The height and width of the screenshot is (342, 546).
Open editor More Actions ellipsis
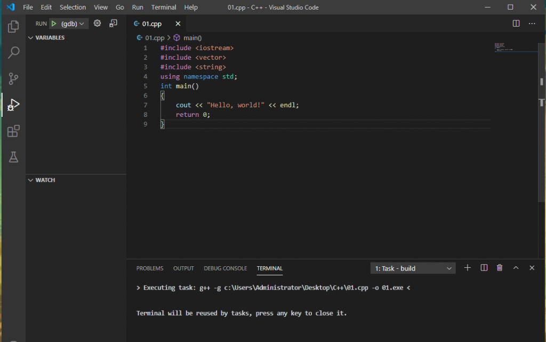[x=532, y=23]
